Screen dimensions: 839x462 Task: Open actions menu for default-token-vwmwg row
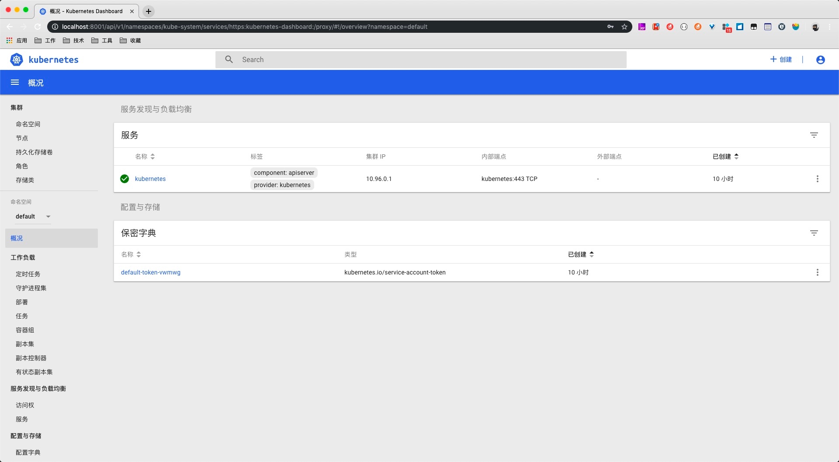tap(817, 272)
